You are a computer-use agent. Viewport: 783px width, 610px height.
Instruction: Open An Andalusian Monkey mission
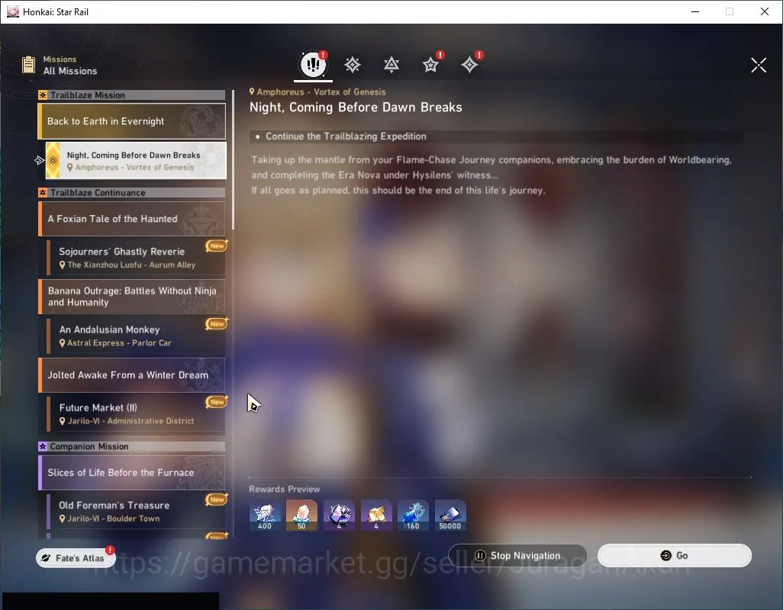coord(136,335)
